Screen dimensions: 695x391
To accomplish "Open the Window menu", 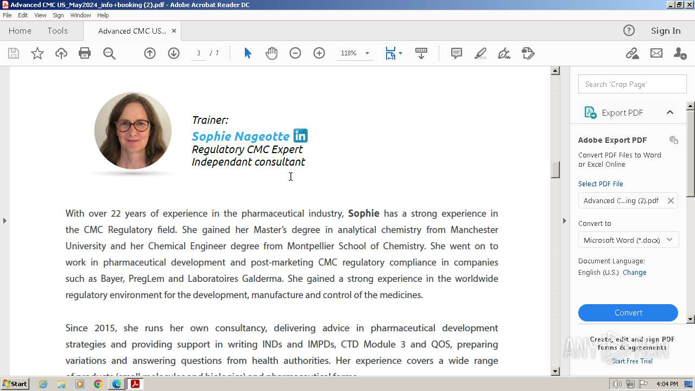I will pos(80,15).
